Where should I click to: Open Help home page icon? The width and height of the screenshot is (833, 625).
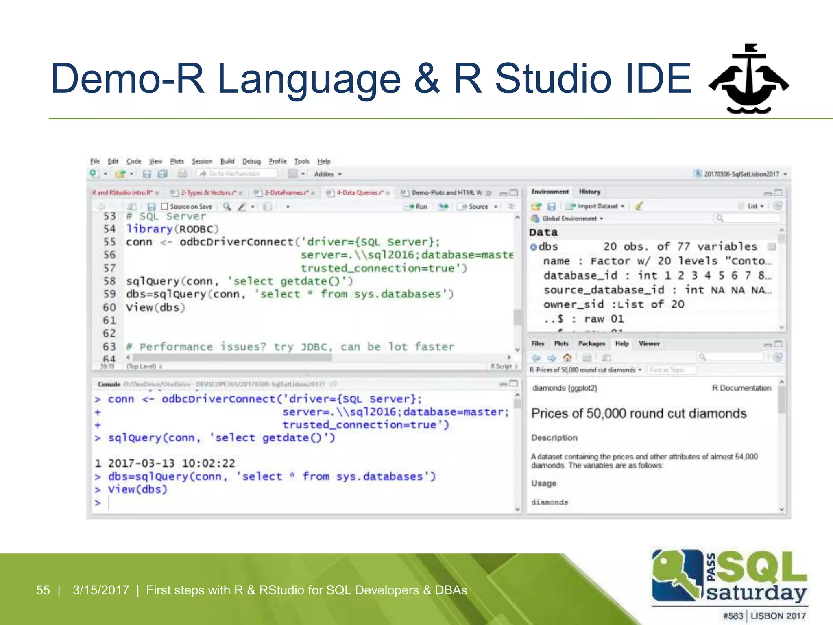[567, 357]
